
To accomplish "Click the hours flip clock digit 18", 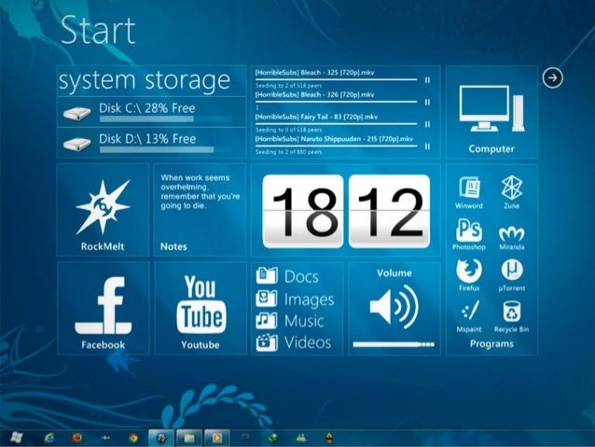I will click(303, 212).
